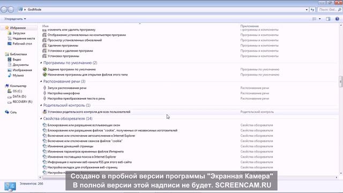Click icon of Информация о наличии веб-канала RSS
The height and width of the screenshot is (193, 343).
coord(44,162)
